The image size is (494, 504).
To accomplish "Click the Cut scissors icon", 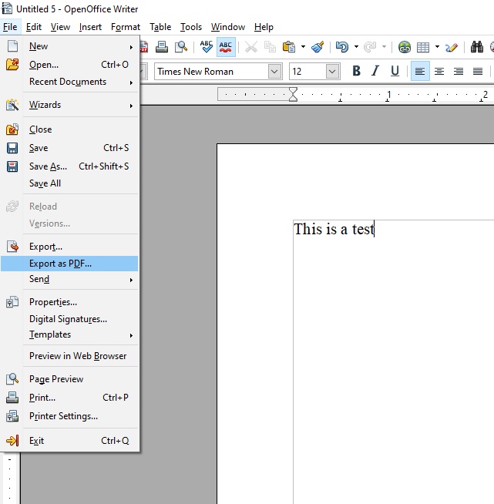I will click(251, 47).
